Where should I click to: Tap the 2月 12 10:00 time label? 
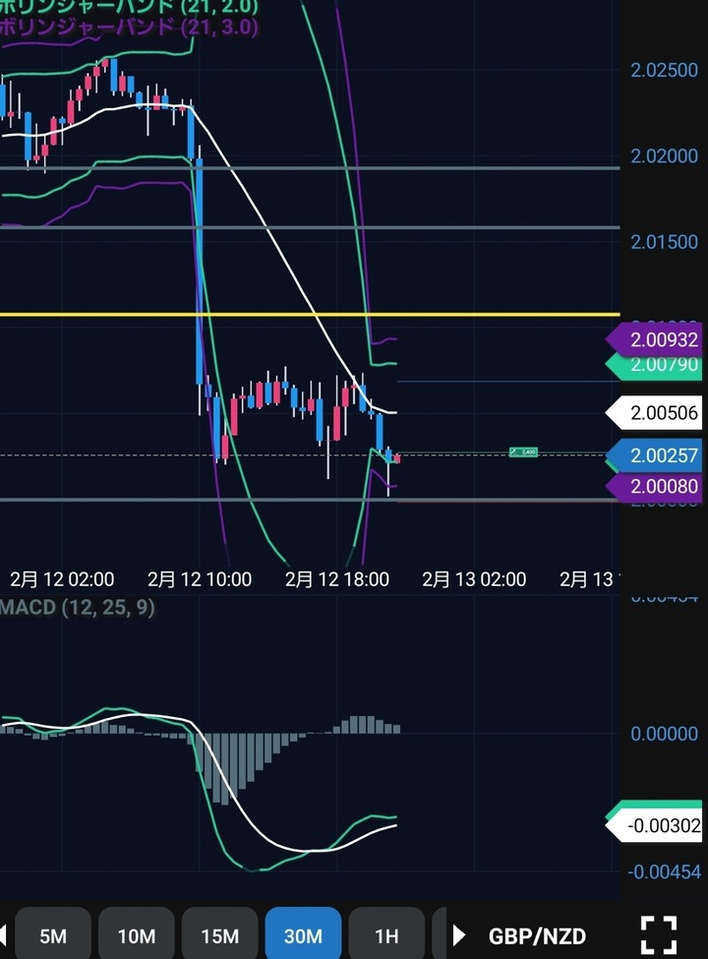(x=200, y=579)
